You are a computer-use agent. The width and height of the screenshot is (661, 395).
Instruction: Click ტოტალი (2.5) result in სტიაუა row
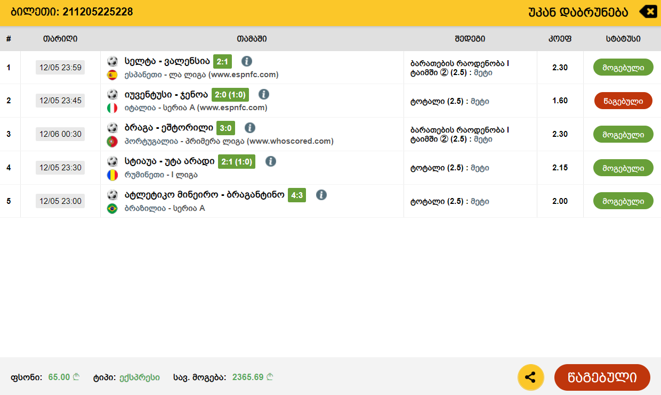pos(449,168)
